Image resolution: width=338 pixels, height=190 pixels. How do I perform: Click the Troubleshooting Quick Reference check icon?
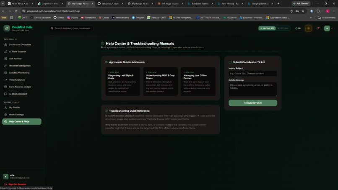pos(107,111)
